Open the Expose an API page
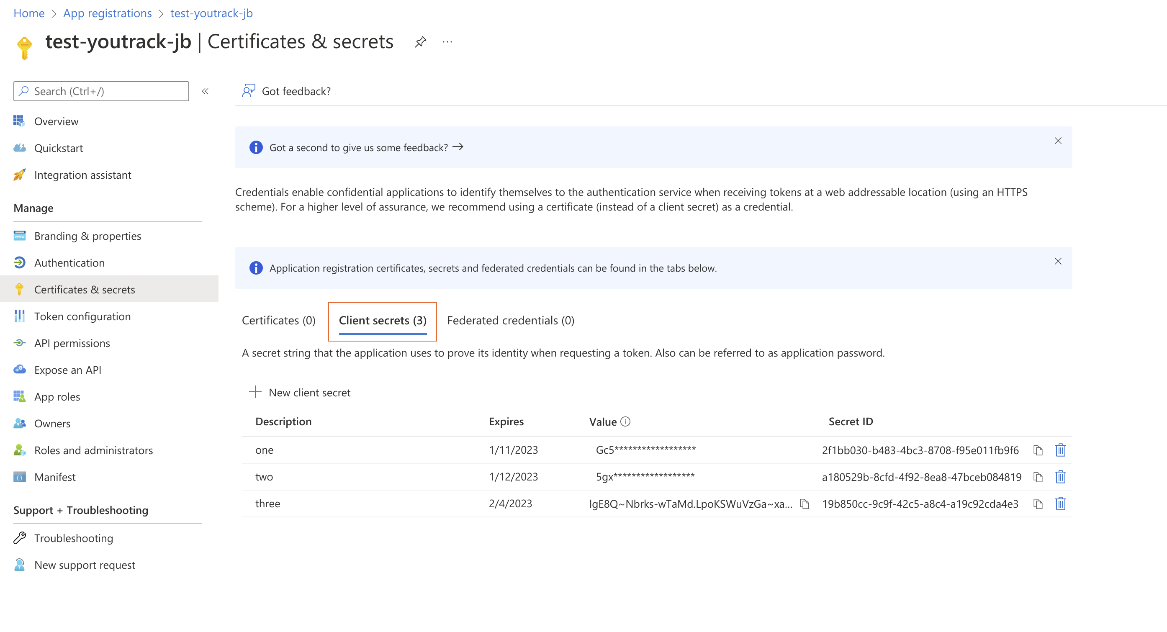This screenshot has width=1167, height=632. [67, 370]
